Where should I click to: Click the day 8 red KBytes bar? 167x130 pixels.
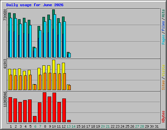(44, 107)
